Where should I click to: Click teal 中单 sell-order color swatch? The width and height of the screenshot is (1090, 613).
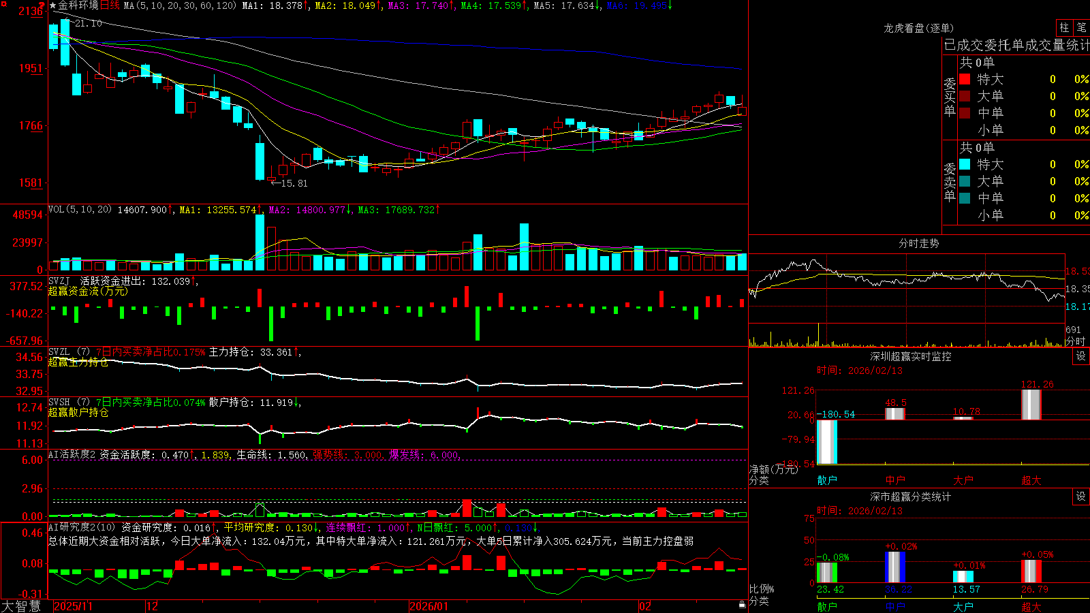click(965, 198)
